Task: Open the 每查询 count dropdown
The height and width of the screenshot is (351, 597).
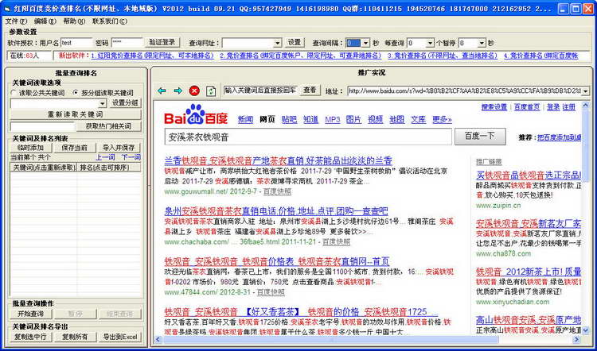Action: point(430,43)
